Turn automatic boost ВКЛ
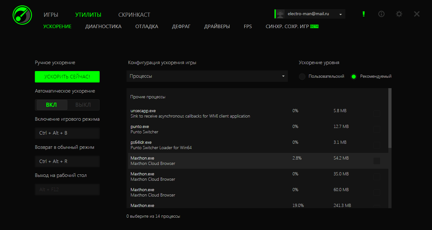Viewport: 432px width, 230px height. [52, 105]
